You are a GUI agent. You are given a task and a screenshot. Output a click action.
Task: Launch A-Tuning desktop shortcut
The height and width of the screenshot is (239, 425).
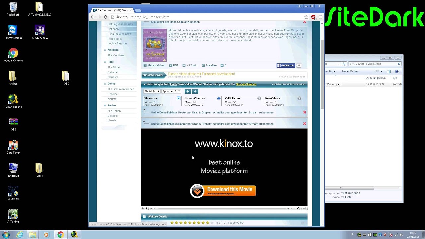[13, 216]
